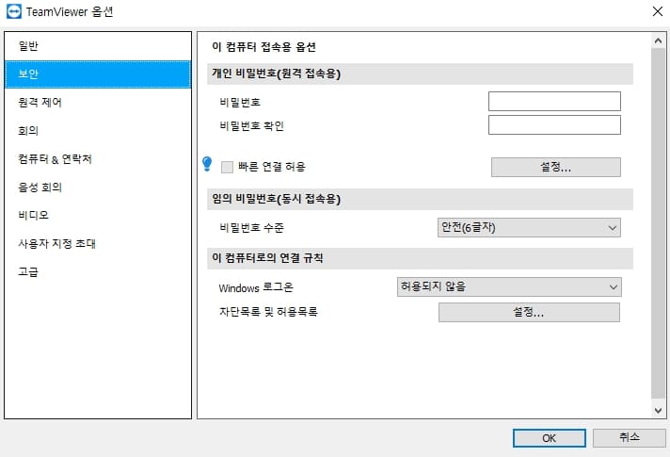The width and height of the screenshot is (670, 457).
Task: Focus the 비밀번호 input field
Action: coord(554,102)
